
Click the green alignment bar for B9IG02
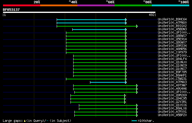pos(97,26)
